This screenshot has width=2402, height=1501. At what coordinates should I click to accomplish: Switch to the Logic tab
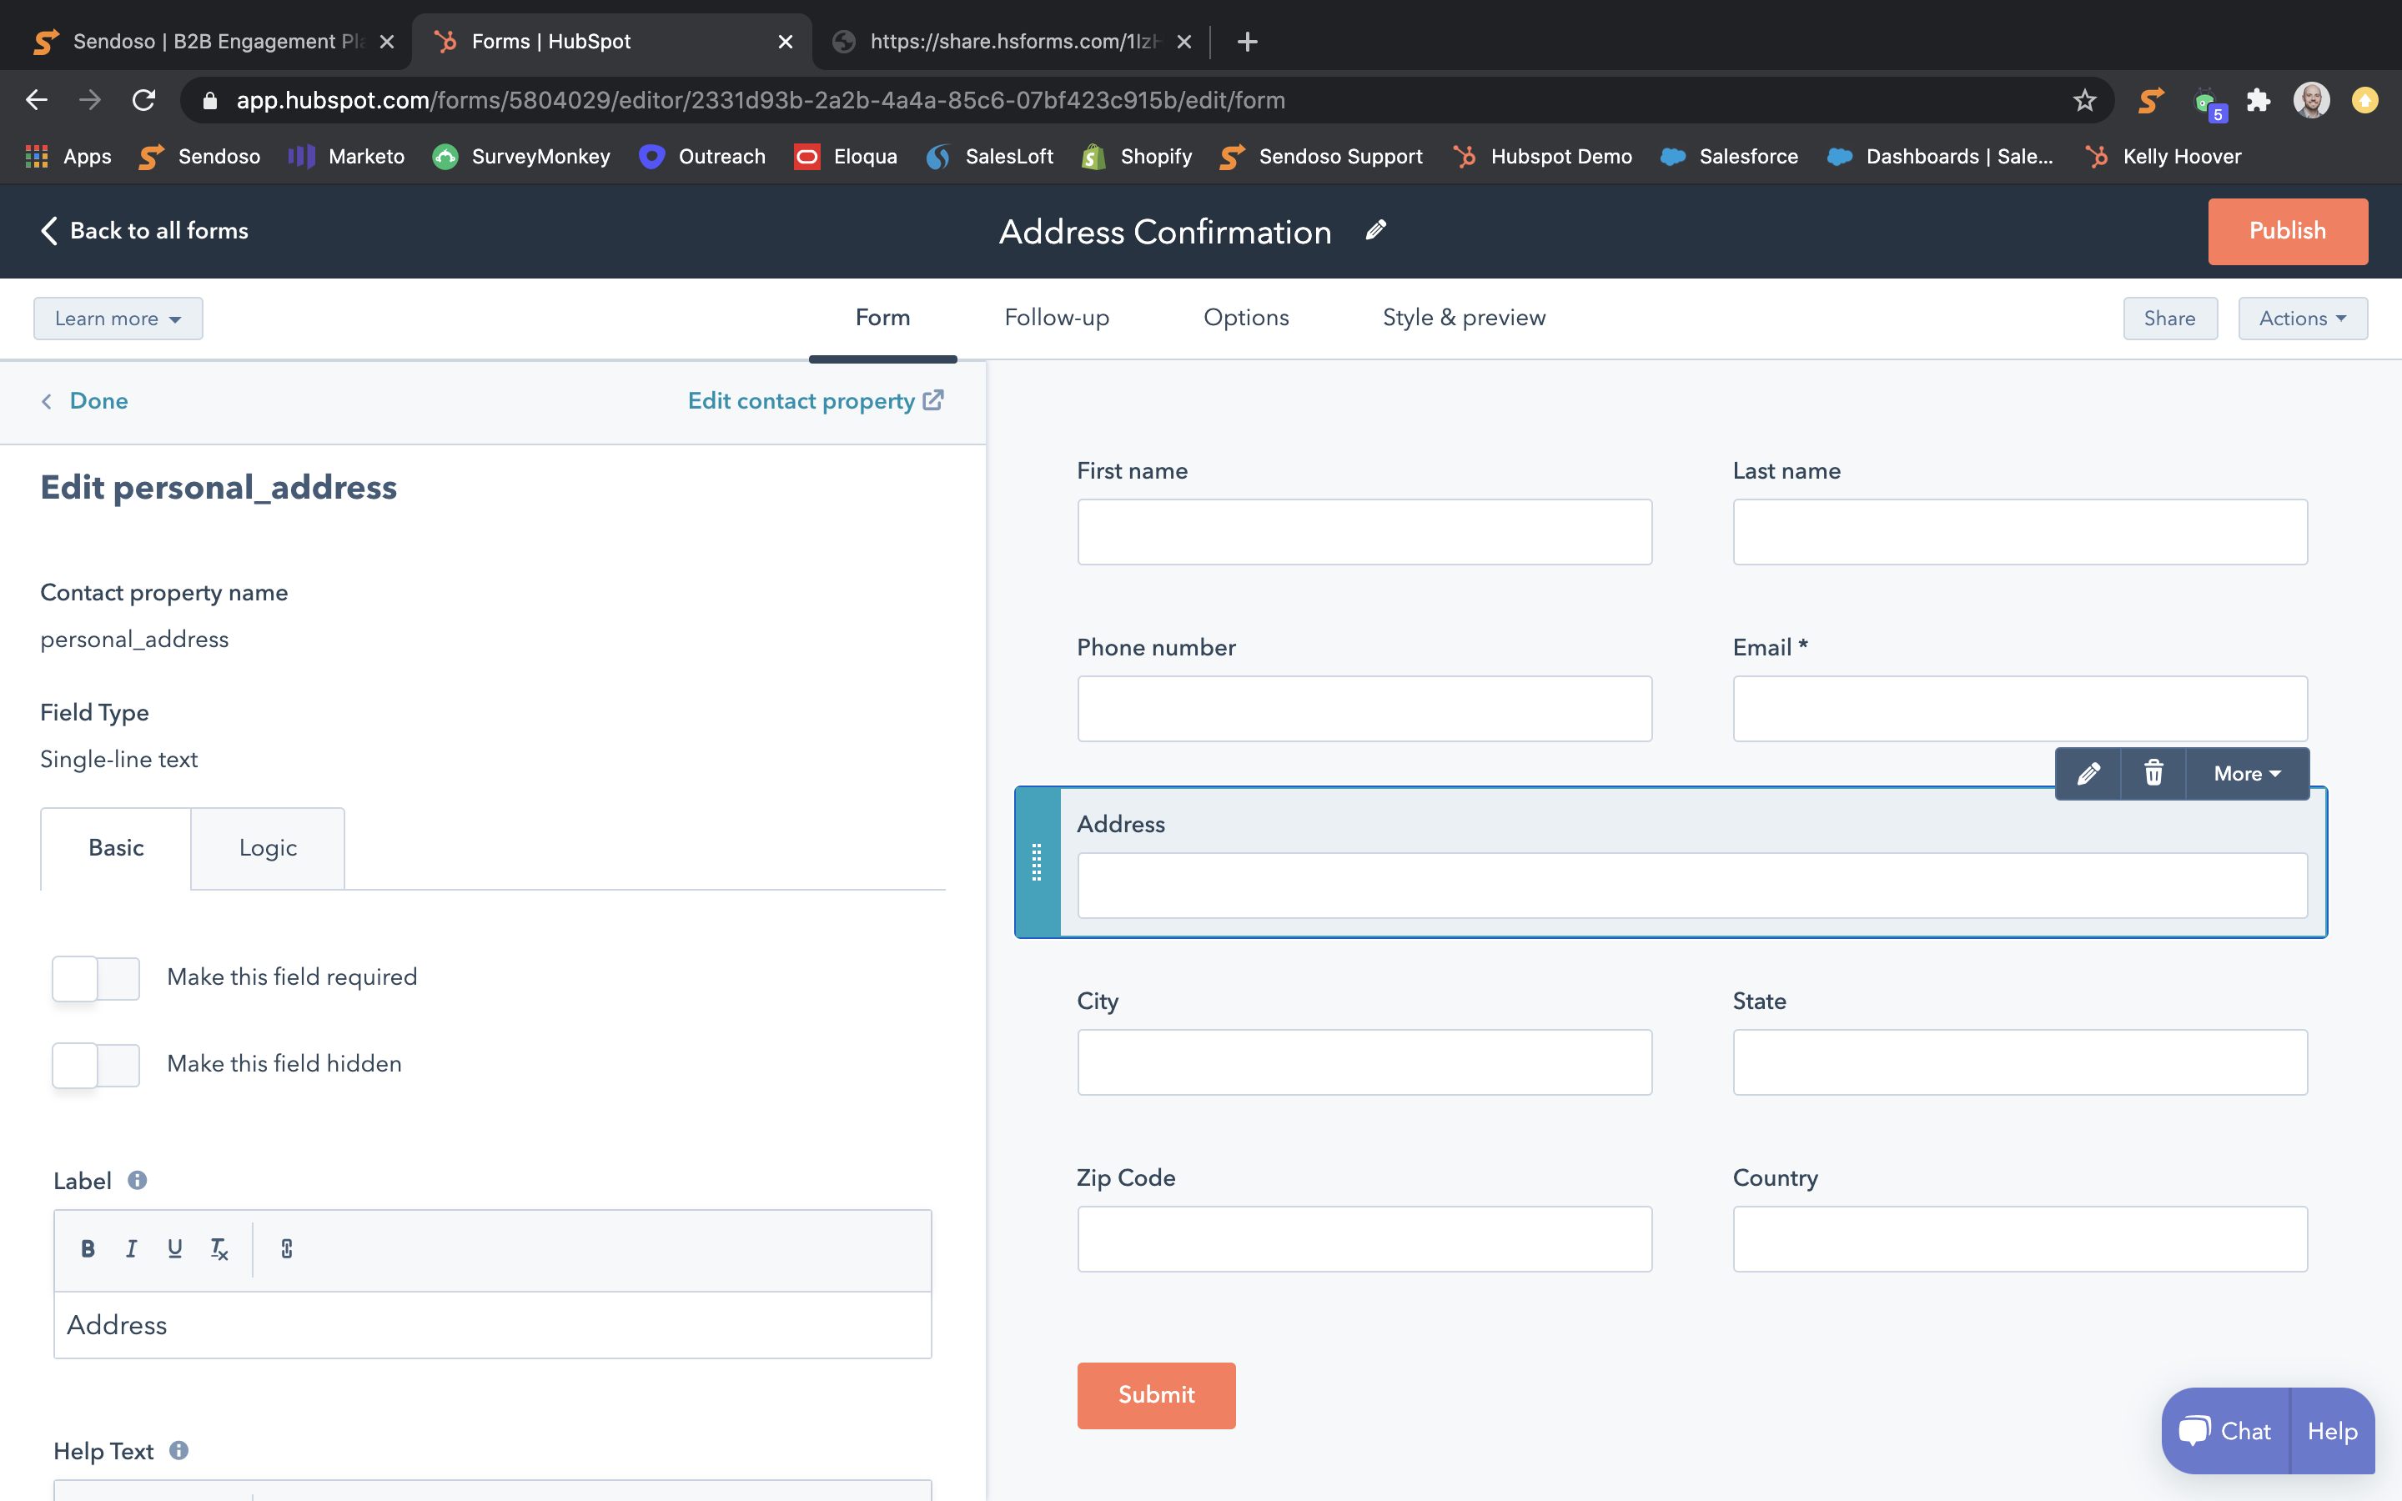[267, 848]
